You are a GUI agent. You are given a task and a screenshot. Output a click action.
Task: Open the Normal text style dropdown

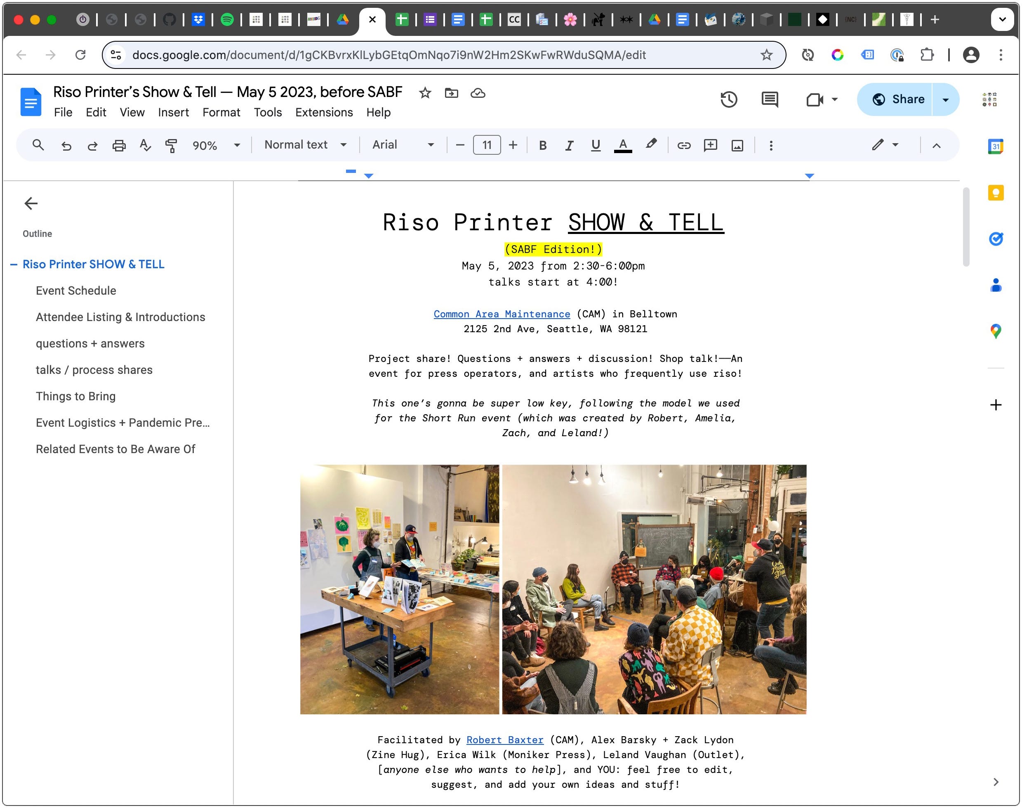tap(305, 145)
